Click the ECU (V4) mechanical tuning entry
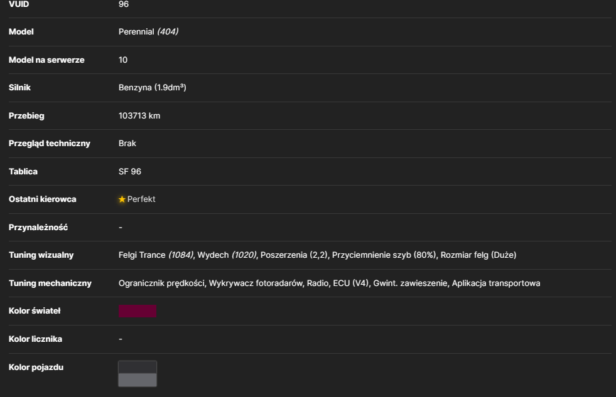 tap(351, 283)
